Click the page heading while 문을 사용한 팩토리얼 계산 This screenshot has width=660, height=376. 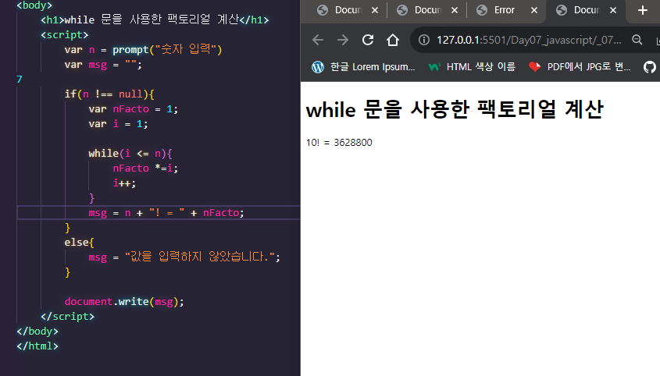tap(455, 109)
